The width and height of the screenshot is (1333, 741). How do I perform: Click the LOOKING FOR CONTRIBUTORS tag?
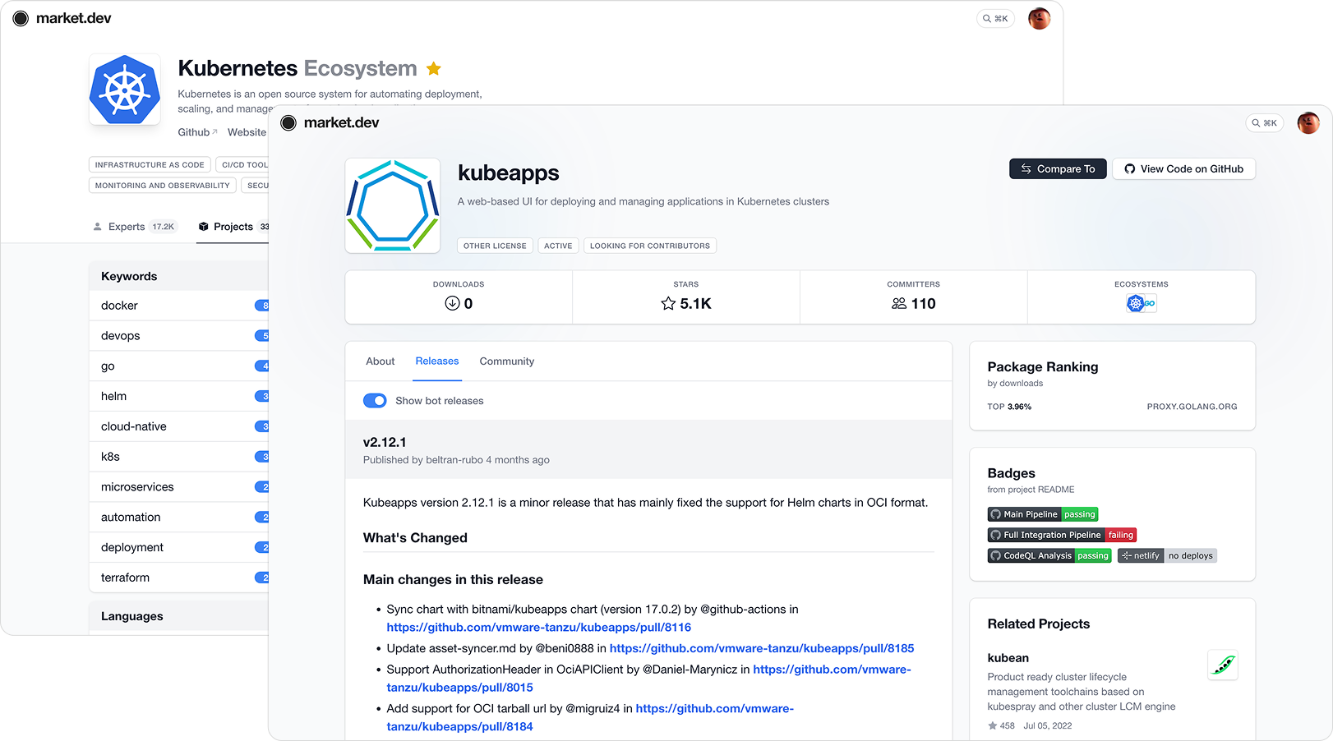point(650,246)
